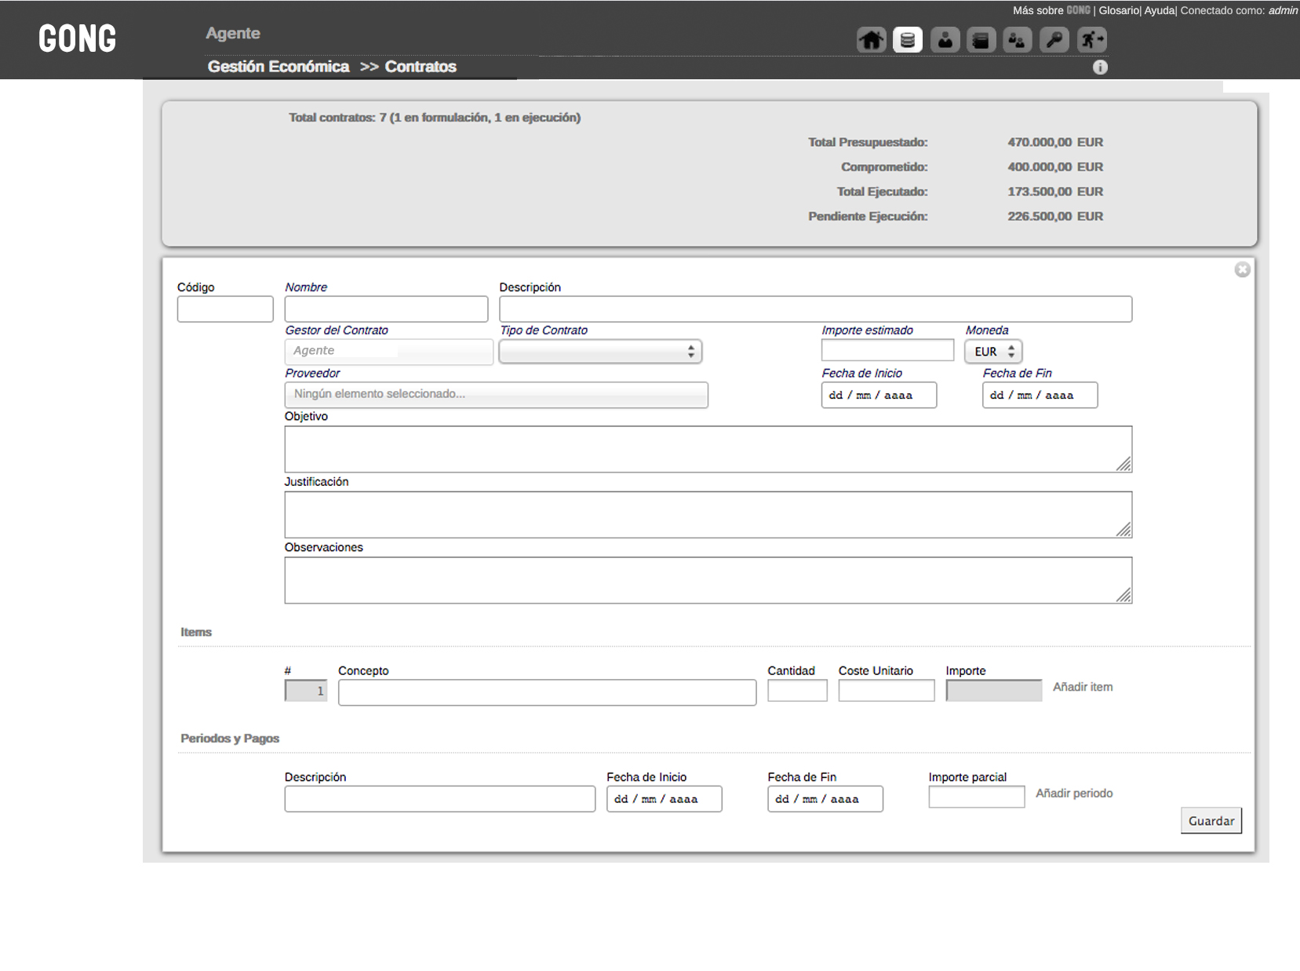Go to the home icon
Viewport: 1300px width, 971px height.
tap(871, 40)
